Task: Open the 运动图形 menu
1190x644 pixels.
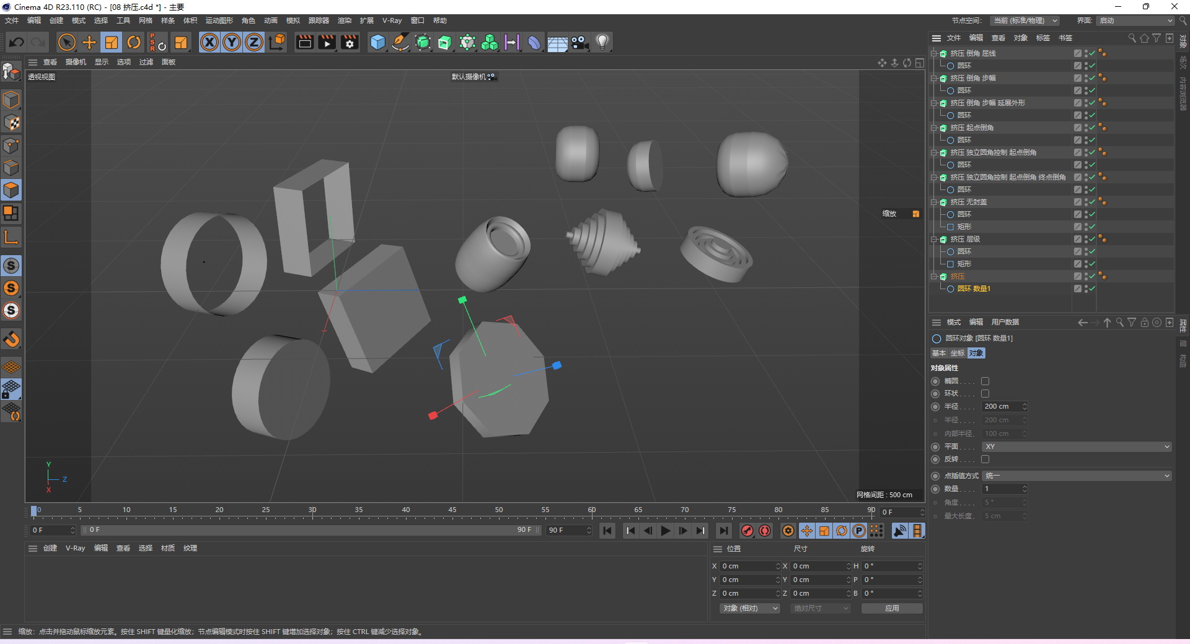Action: pos(219,20)
